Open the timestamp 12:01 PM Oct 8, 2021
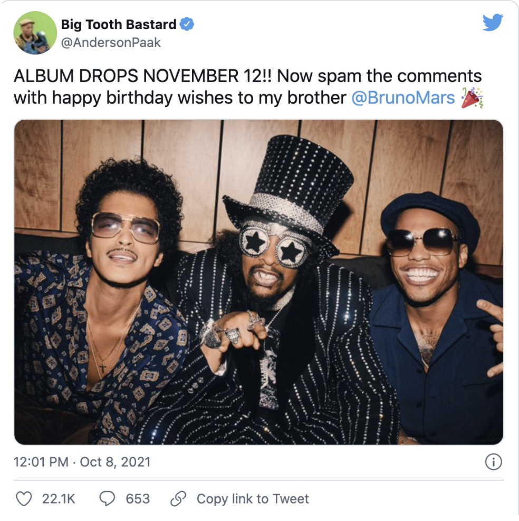 pos(82,462)
